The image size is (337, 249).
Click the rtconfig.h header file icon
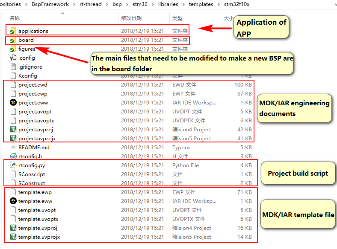pos(13,156)
